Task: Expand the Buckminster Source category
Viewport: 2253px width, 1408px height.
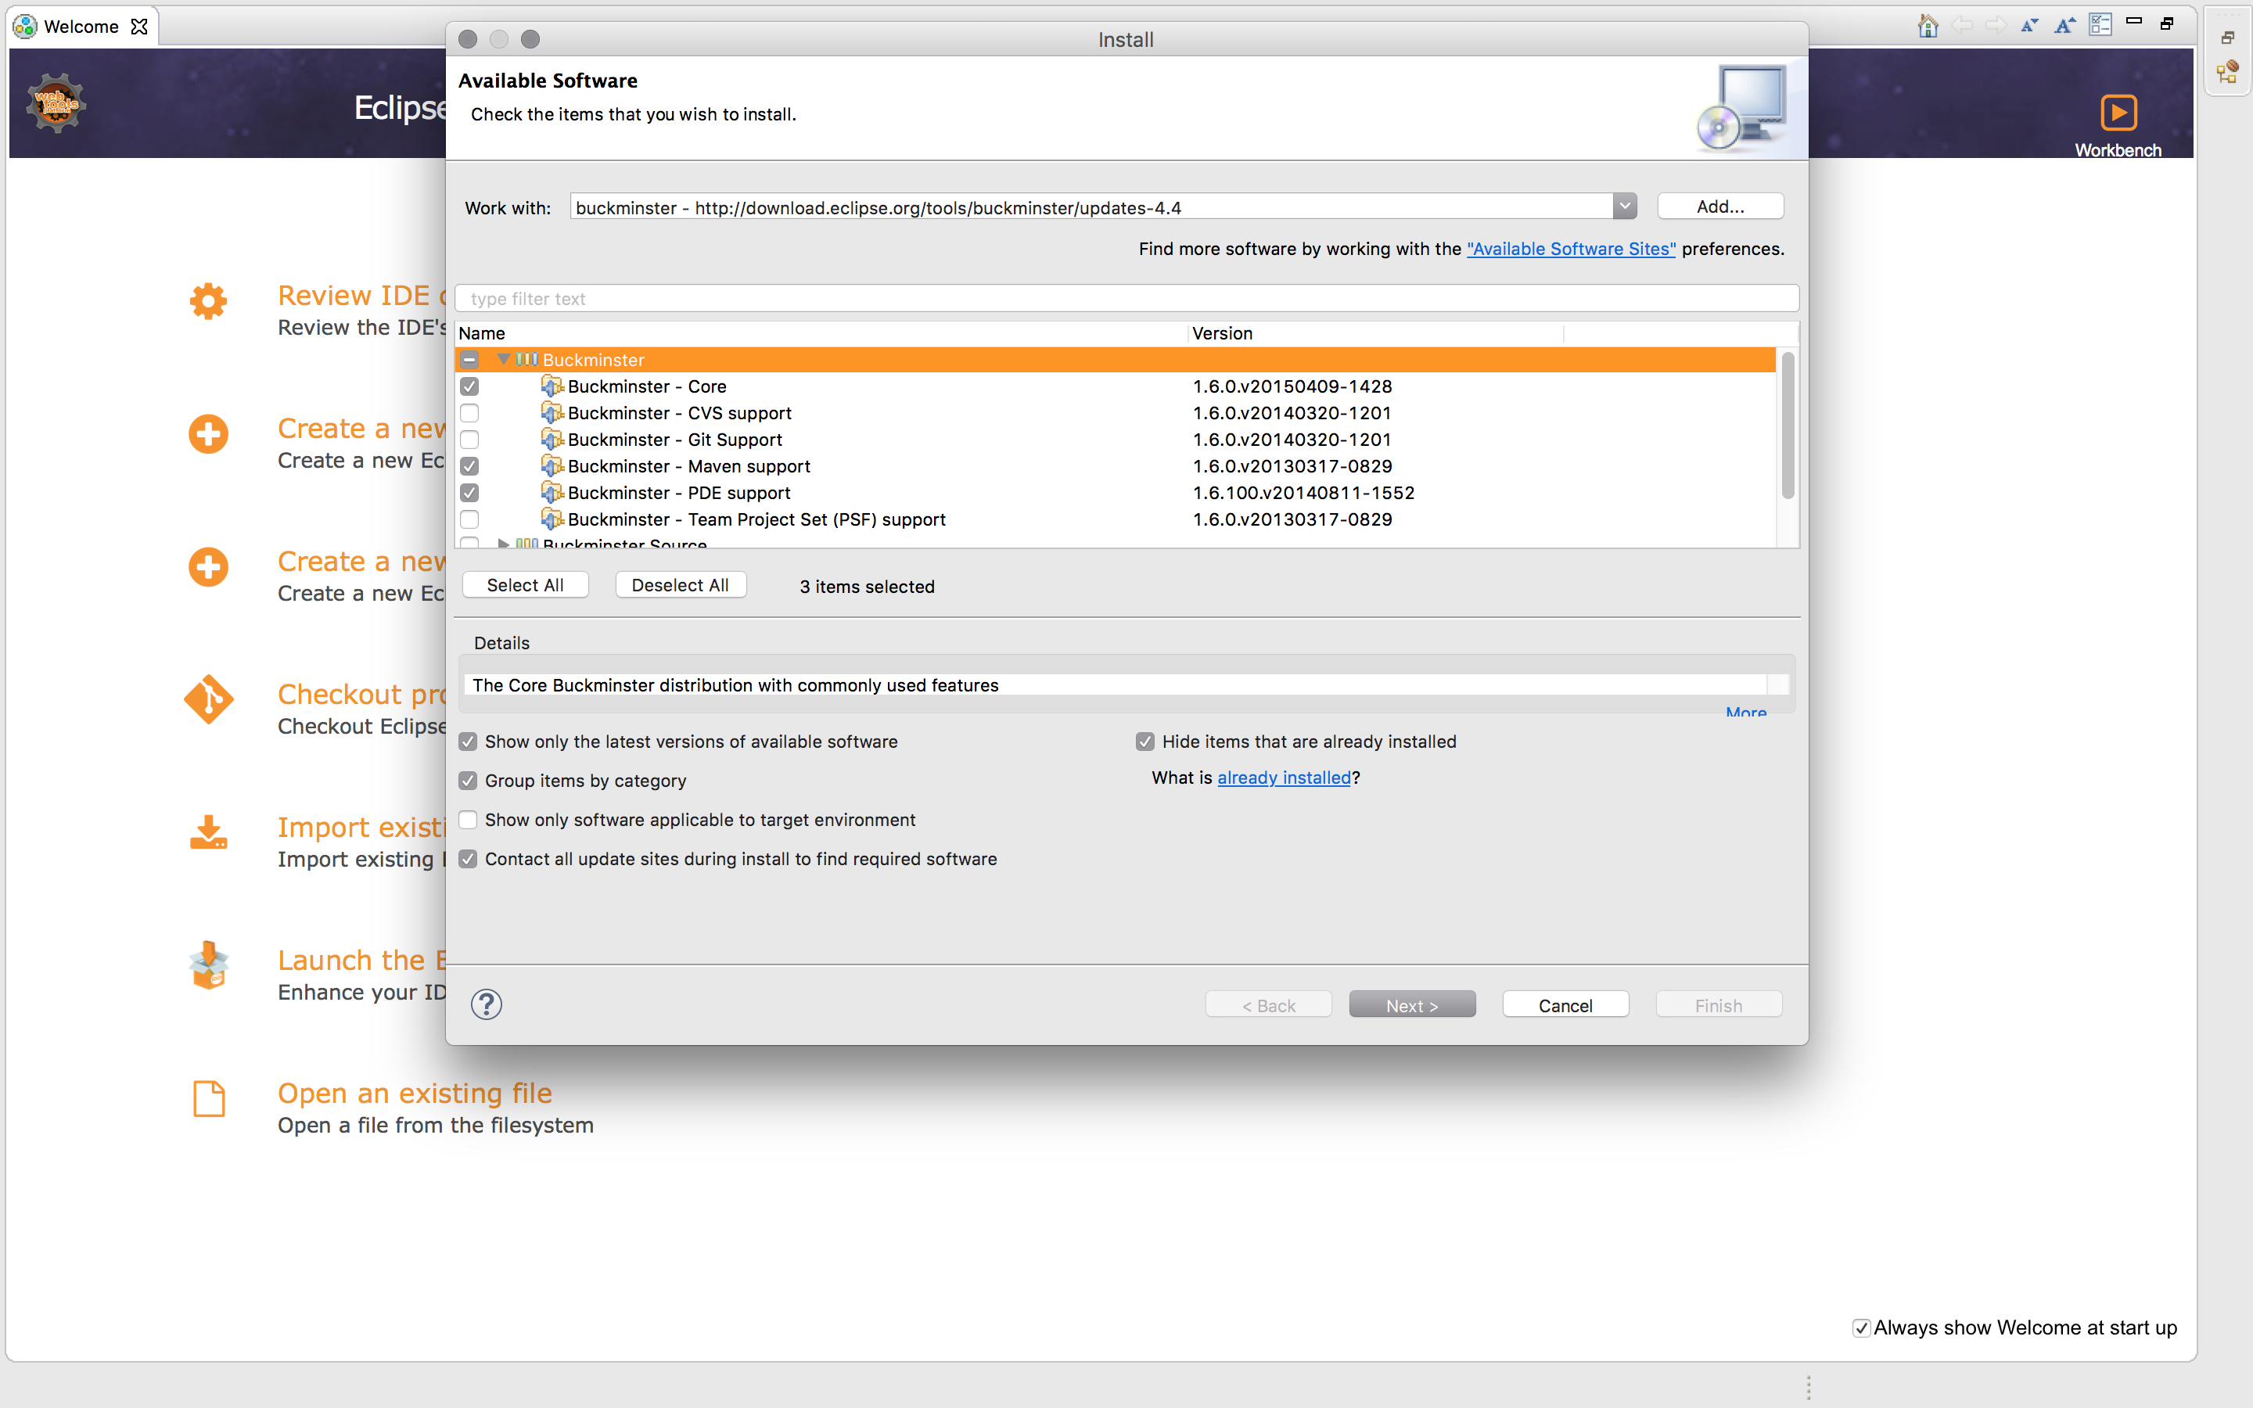Action: [503, 543]
